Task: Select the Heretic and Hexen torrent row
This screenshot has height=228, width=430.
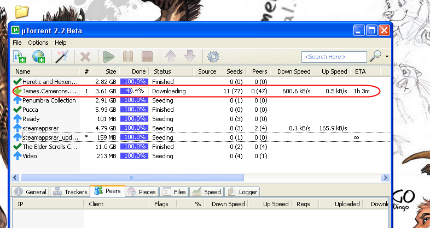Action: point(200,82)
